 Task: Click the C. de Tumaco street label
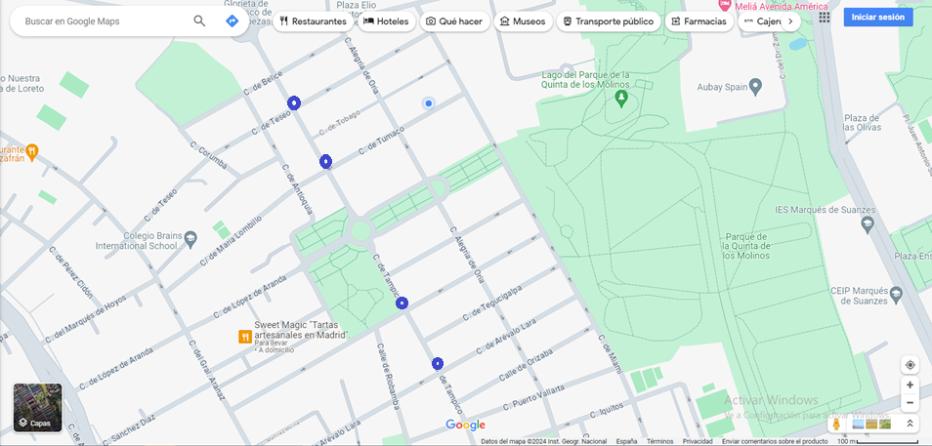click(381, 141)
